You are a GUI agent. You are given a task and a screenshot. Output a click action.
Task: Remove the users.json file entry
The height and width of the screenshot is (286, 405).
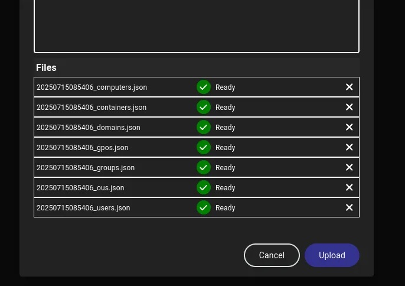[349, 208]
